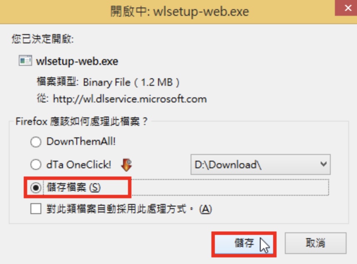
Task: Click the dTa OneClick orange arrow icon
Action: (x=126, y=165)
